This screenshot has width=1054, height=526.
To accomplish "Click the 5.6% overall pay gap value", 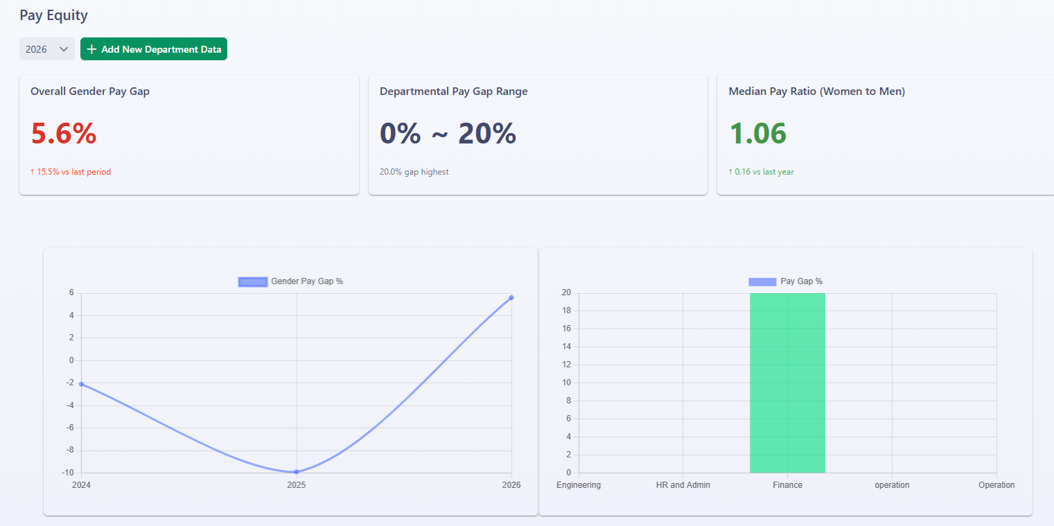I will [64, 133].
